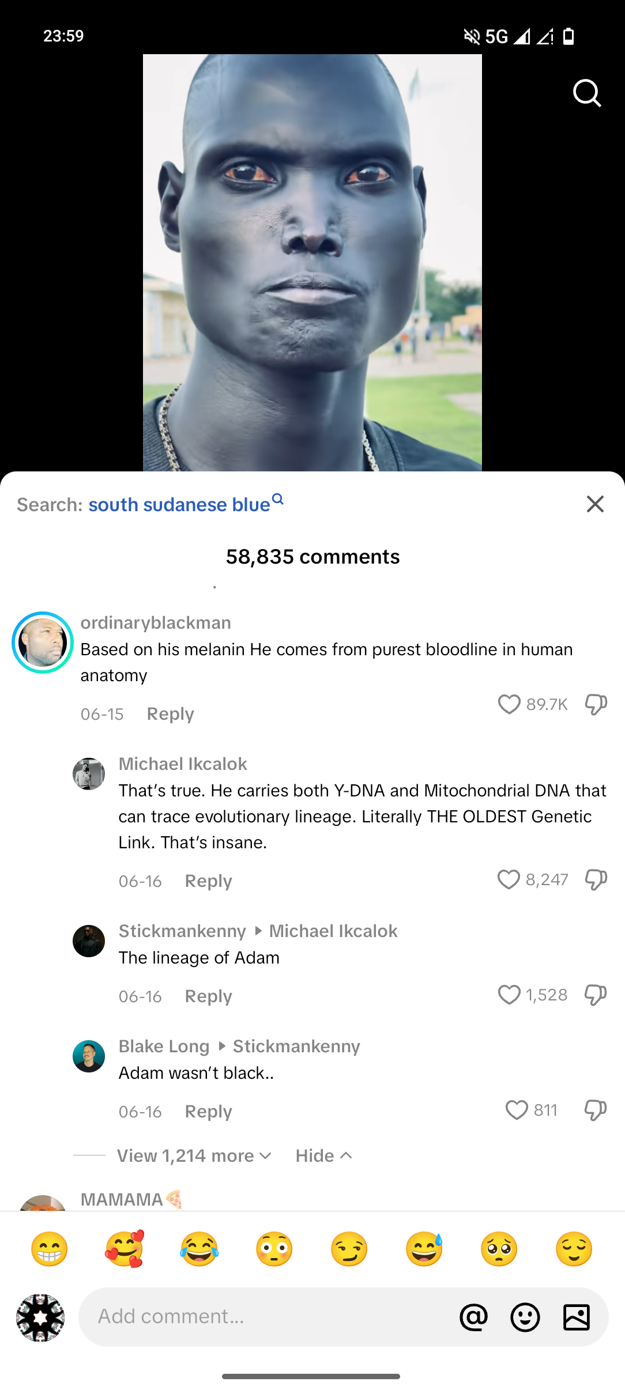The height and width of the screenshot is (1390, 625).
Task: Like Michael Ikcalok's comment
Action: click(509, 879)
